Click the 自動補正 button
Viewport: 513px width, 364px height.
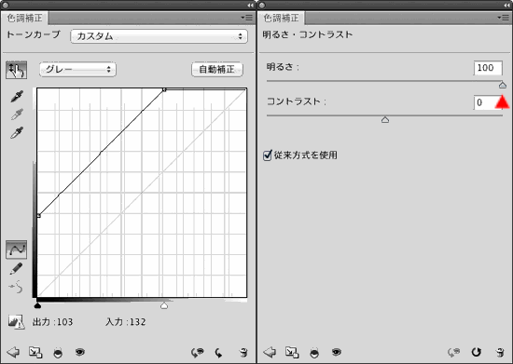217,70
